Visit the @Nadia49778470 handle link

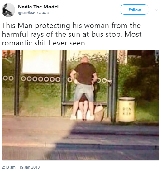pyautogui.click(x=34, y=13)
